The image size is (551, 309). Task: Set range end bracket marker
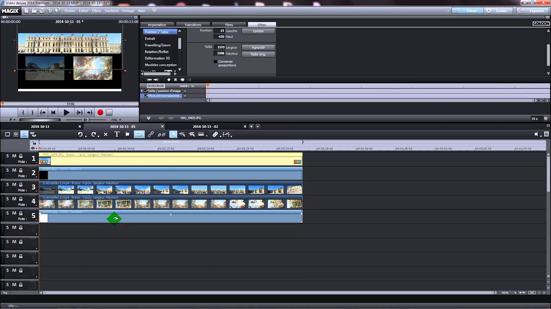[32, 112]
